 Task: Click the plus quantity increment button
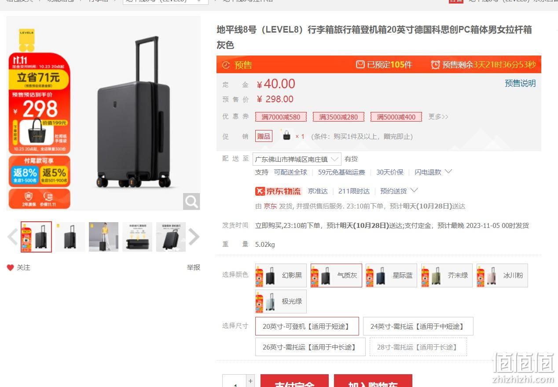point(250,381)
